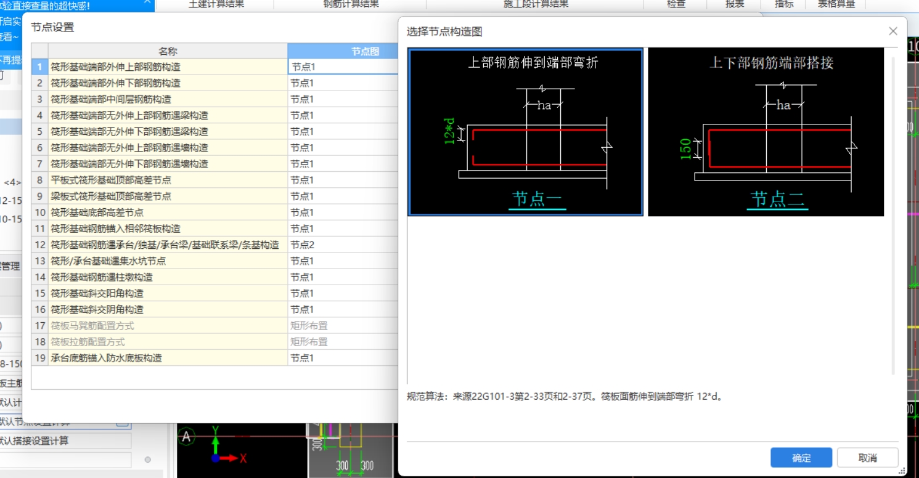The height and width of the screenshot is (478, 919).
Task: Click the row number 10 header cell
Action: coord(40,213)
